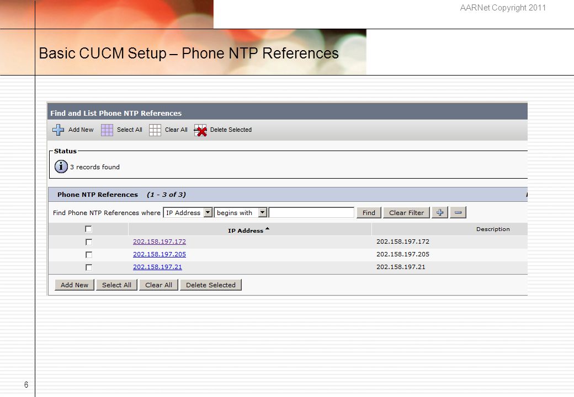
Task: Check the box for 202.158.197.172
Action: tap(89, 242)
